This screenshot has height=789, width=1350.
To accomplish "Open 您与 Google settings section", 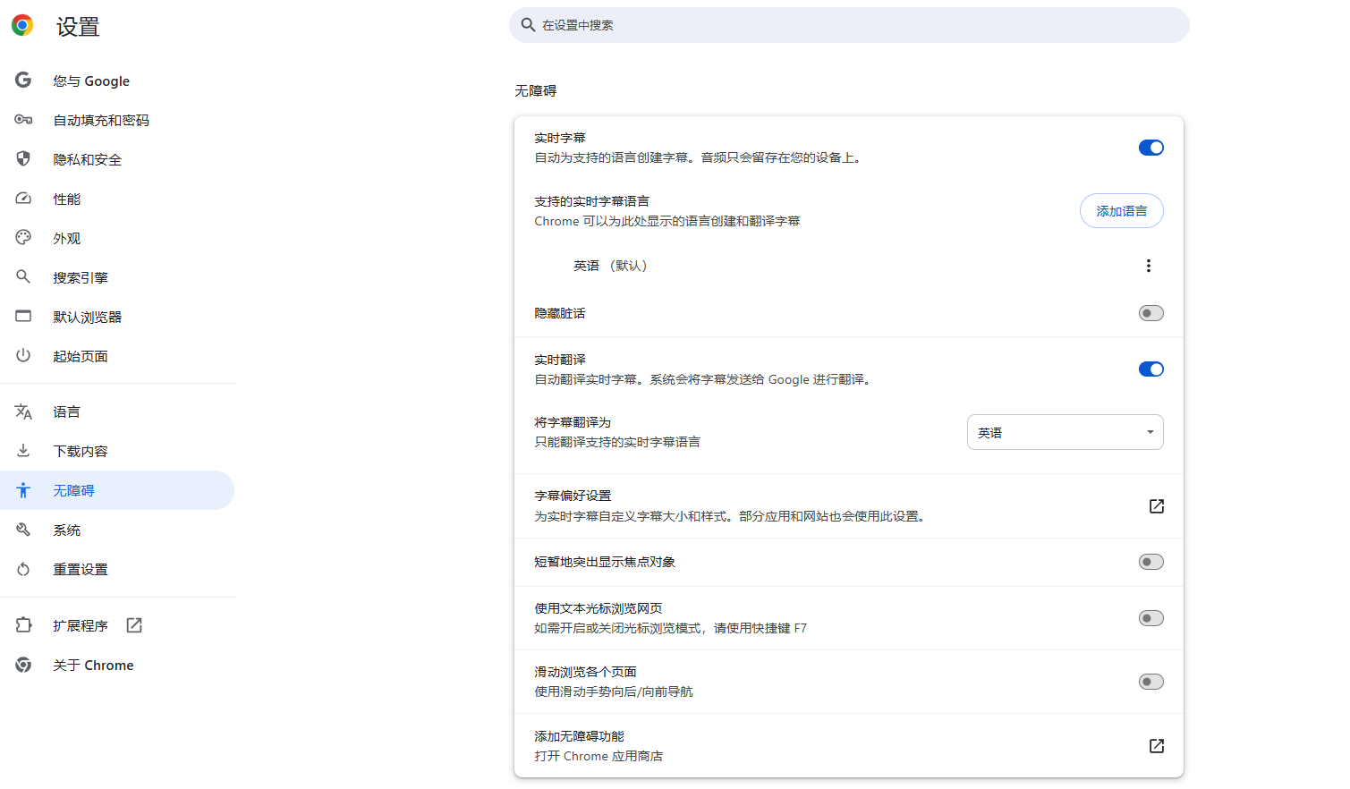I will (117, 81).
